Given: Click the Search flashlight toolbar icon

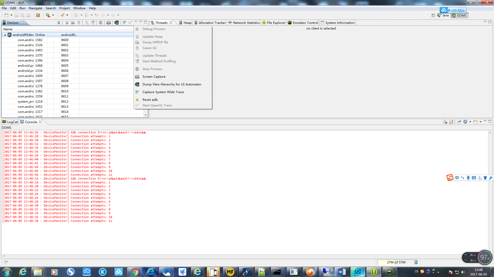Looking at the screenshot, I should tap(62, 15).
